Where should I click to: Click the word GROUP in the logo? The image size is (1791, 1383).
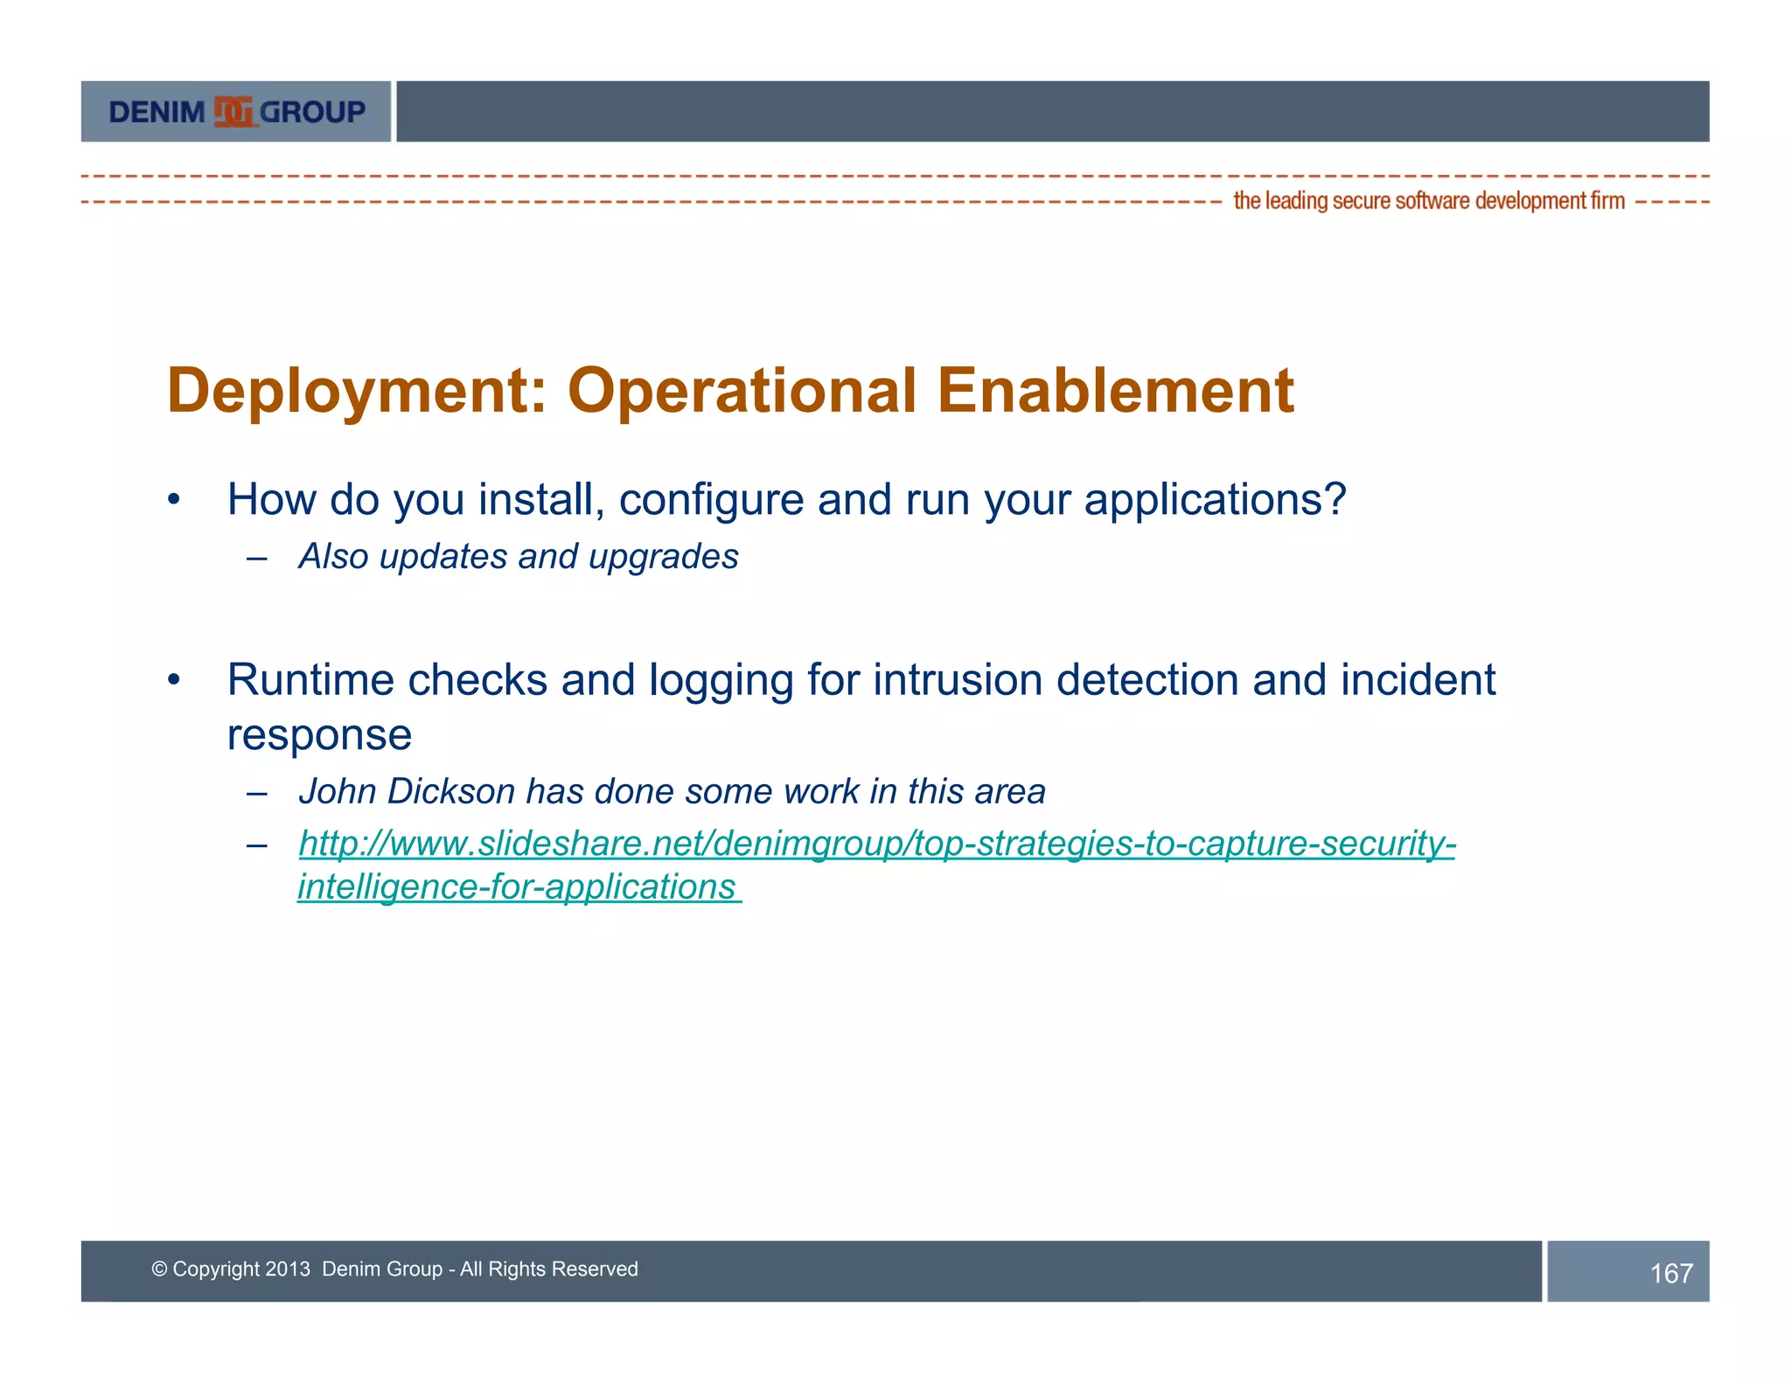(312, 112)
